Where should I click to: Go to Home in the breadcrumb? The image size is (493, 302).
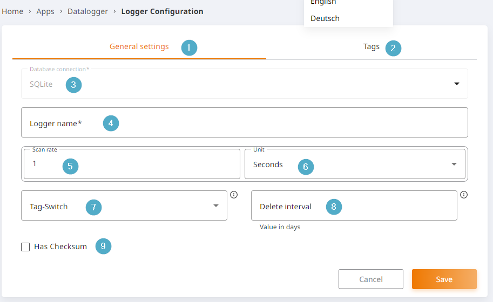12,12
